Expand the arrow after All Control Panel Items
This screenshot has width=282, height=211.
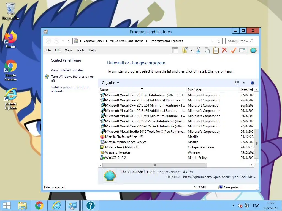(x=147, y=41)
